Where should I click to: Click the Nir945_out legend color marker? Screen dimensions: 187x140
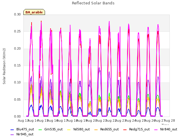pyautogui.click(x=12, y=135)
